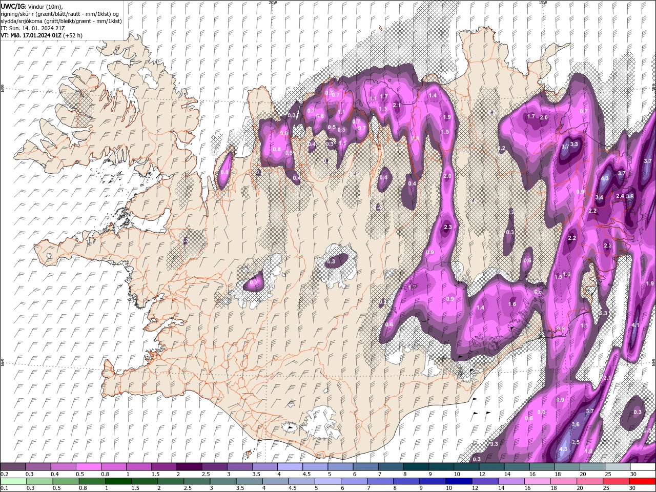Click the '15W' longitude label at the top

pos(543,3)
